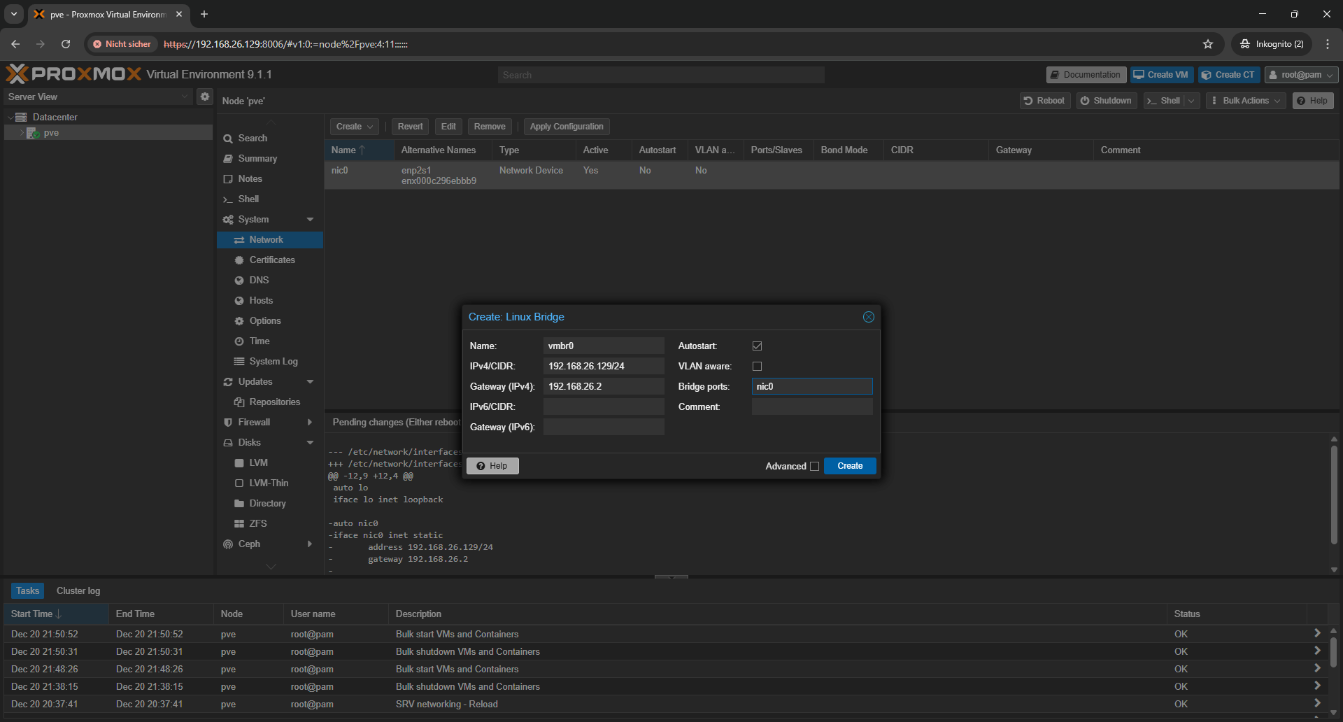Screen dimensions: 1343x722
Task: Click the Reboot node button
Action: (x=1044, y=101)
